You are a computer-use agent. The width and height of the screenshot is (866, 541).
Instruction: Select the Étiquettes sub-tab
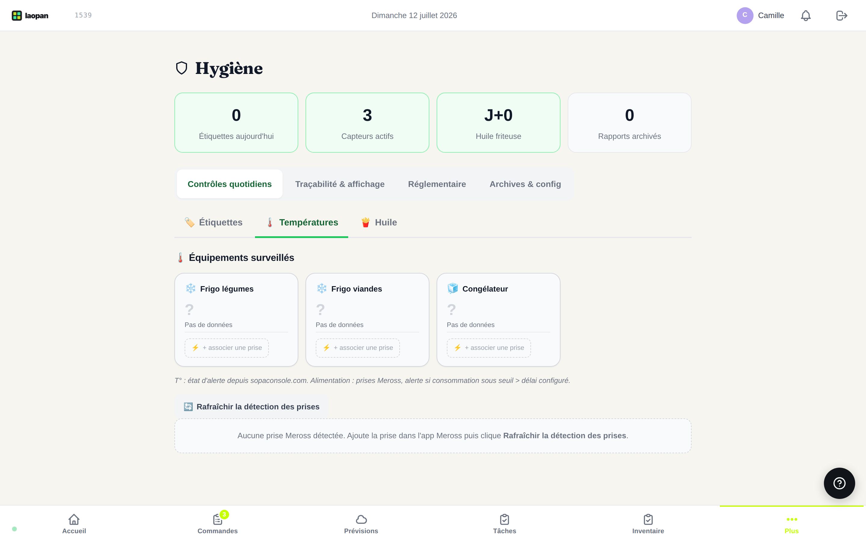coord(213,222)
